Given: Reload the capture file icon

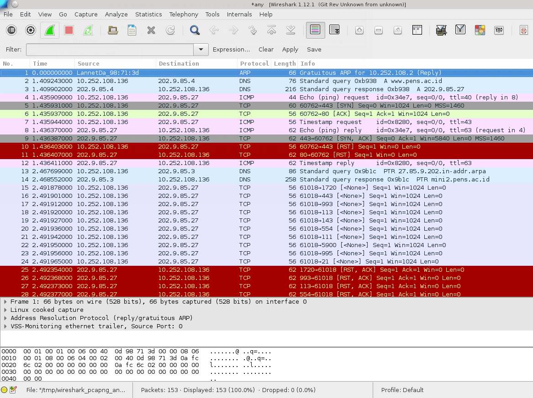Looking at the screenshot, I should (170, 30).
